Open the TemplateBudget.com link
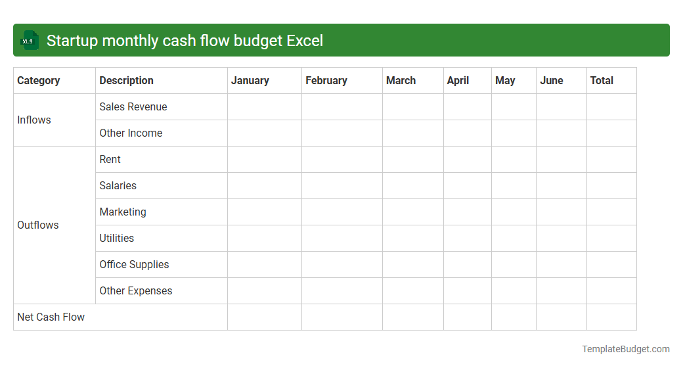This screenshot has height=368, width=683. click(625, 349)
